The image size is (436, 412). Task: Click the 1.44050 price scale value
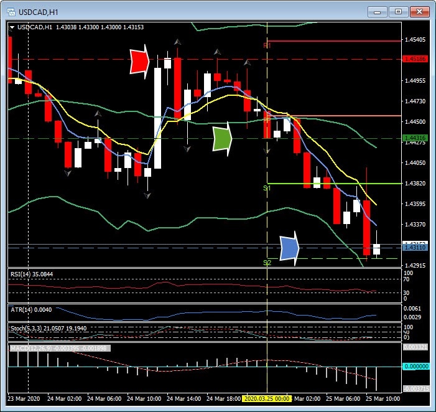pyautogui.click(x=415, y=162)
